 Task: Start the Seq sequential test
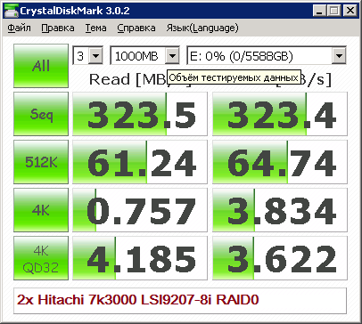pyautogui.click(x=41, y=114)
